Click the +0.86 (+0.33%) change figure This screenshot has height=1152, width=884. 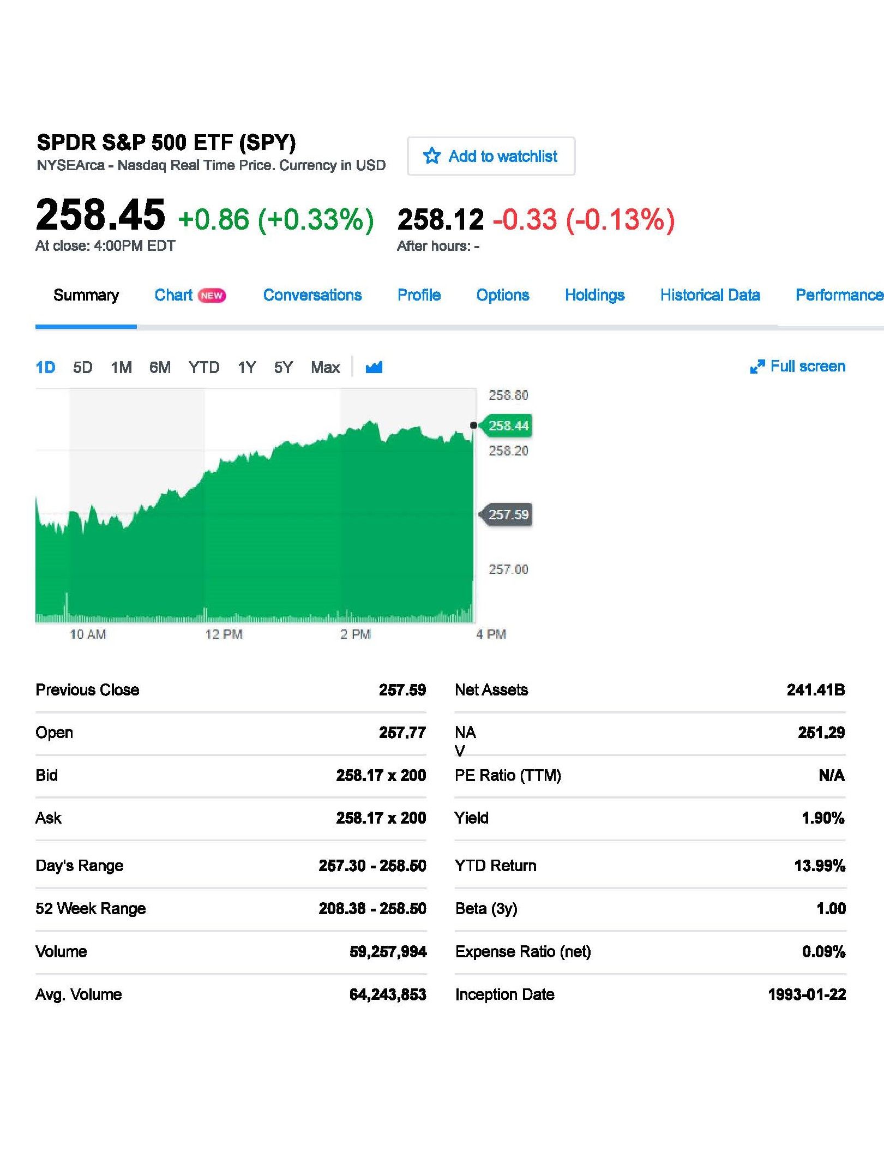[276, 219]
